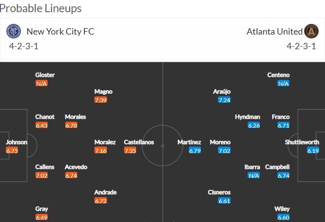The width and height of the screenshot is (325, 222).
Task: Select player Cisneros on the pitch
Action: click(219, 192)
